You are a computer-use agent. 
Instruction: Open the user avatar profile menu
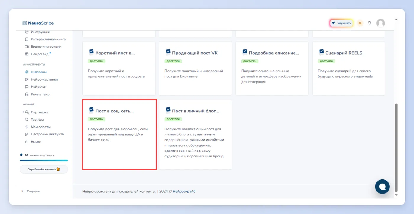381,23
